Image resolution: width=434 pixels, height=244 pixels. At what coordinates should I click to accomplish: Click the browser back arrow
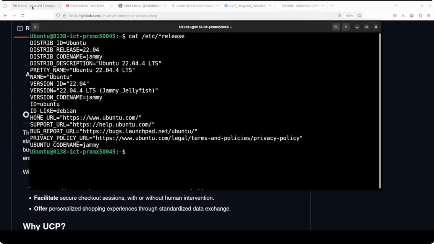tap(5, 16)
